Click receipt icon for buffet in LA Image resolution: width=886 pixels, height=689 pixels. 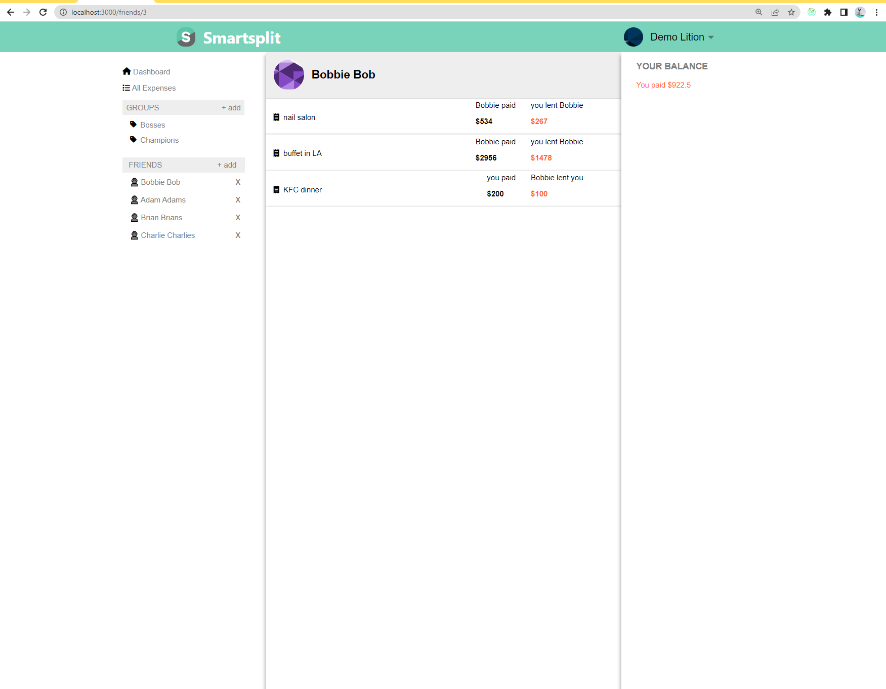(x=276, y=153)
